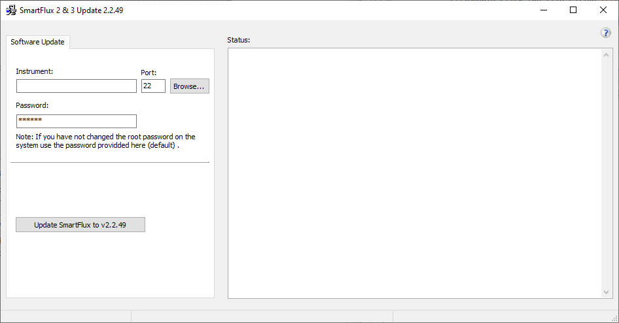Close the SmartFlux Update window
The width and height of the screenshot is (619, 323).
click(x=603, y=10)
